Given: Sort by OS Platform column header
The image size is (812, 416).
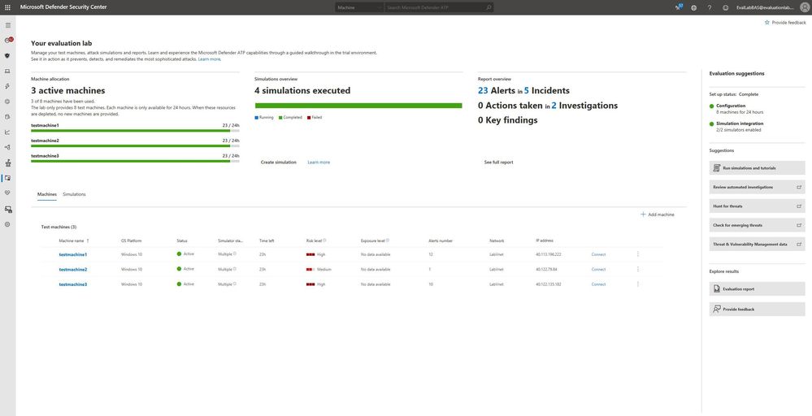Looking at the screenshot, I should (131, 240).
